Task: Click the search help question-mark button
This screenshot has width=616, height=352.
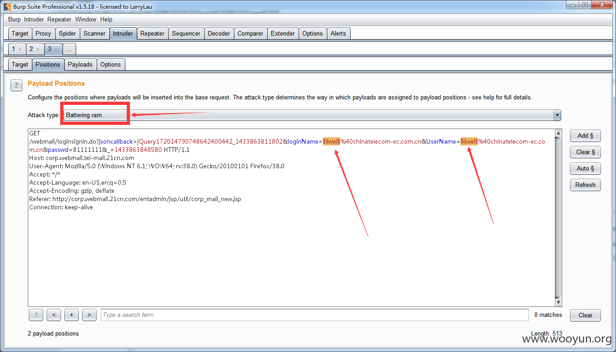Action: coord(36,315)
